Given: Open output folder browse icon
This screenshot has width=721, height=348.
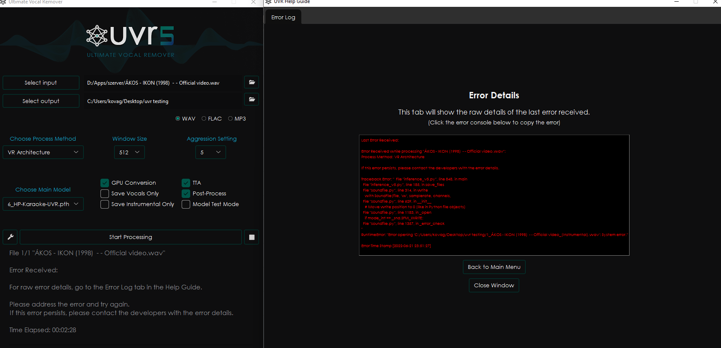Looking at the screenshot, I should coord(252,100).
